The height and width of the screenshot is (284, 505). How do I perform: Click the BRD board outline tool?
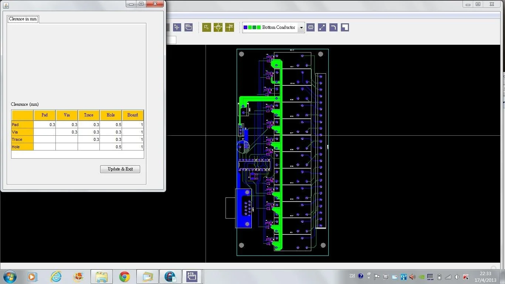(x=188, y=27)
